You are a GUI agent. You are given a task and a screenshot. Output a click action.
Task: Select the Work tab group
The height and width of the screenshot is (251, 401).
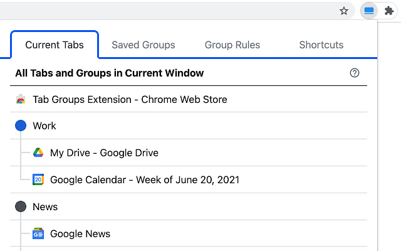[x=44, y=126]
